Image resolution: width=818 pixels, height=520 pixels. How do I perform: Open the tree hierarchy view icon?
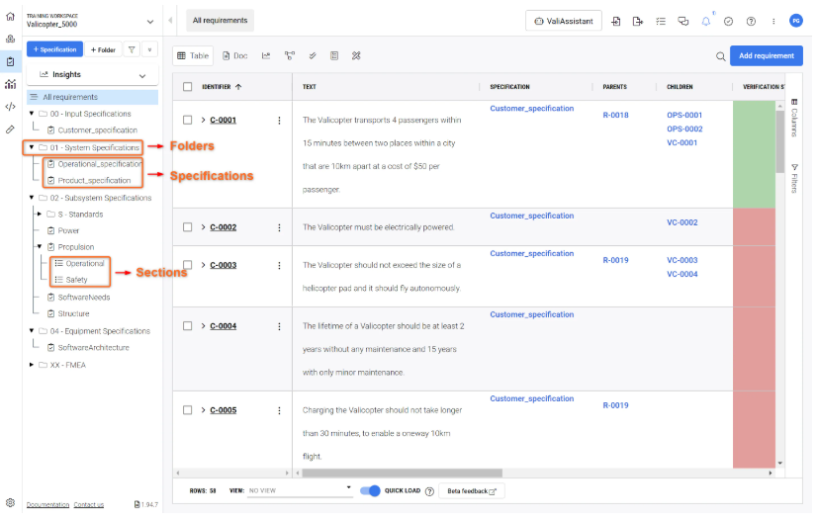point(290,56)
